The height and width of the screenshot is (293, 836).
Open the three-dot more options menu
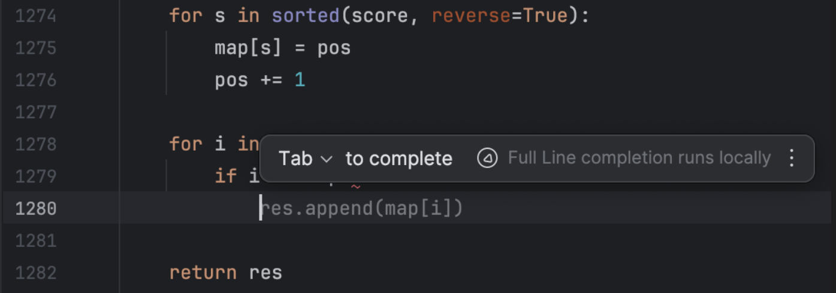coord(792,158)
